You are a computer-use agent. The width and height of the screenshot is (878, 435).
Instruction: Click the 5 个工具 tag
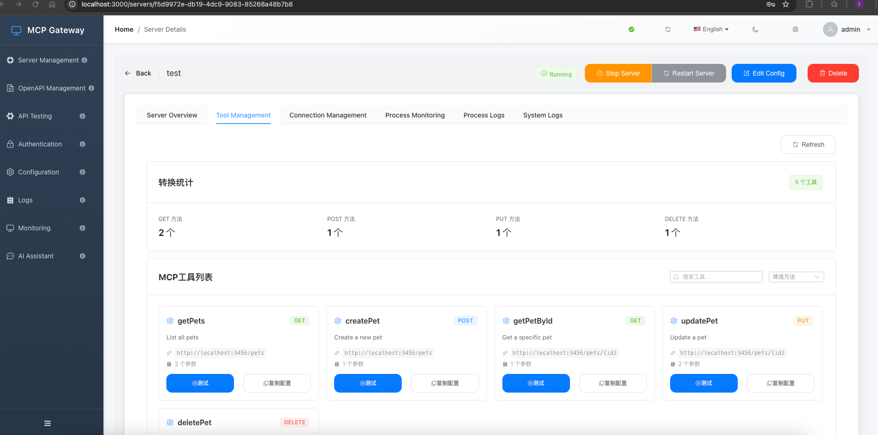(x=806, y=182)
